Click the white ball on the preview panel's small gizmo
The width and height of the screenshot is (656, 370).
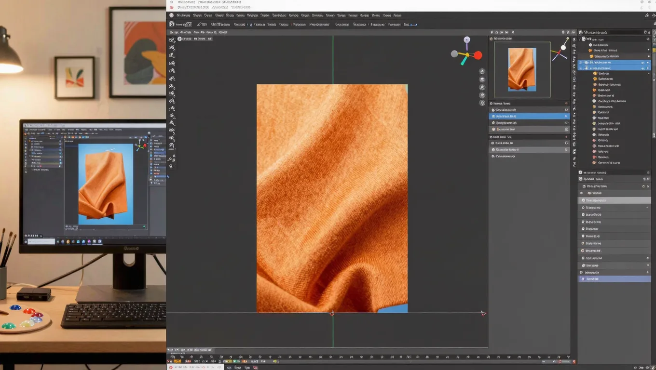coord(563,48)
